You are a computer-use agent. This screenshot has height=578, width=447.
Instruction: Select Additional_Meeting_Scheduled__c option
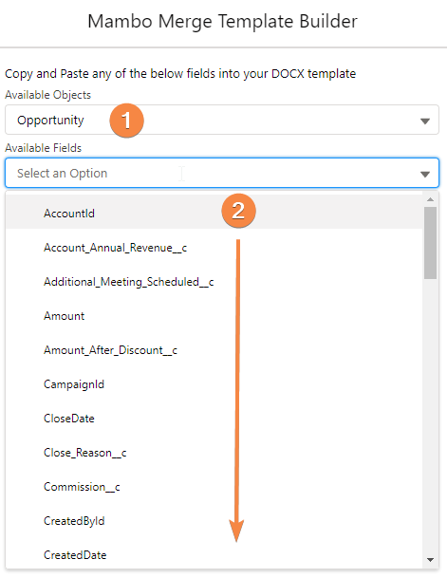tap(214, 282)
